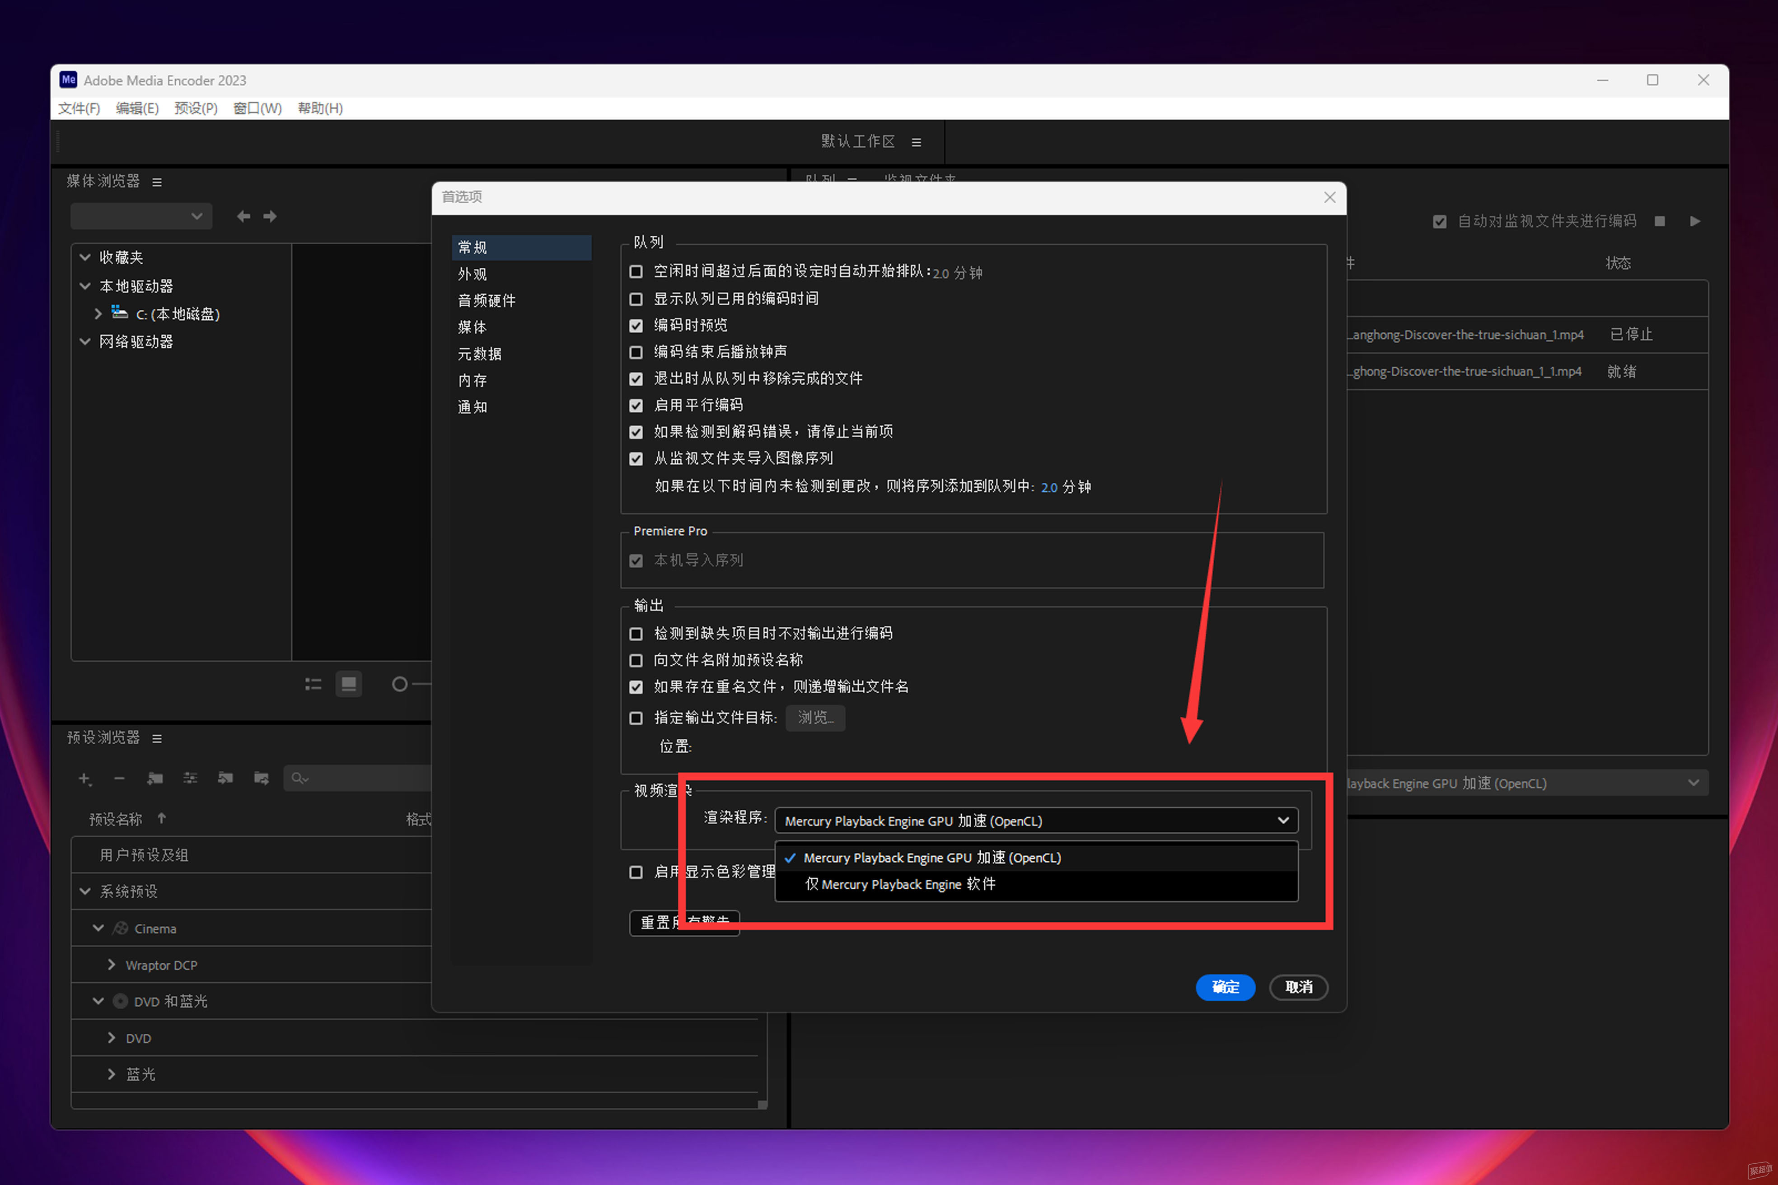Image resolution: width=1778 pixels, height=1185 pixels.
Task: Open the preset settings sliders icon
Action: tap(191, 779)
